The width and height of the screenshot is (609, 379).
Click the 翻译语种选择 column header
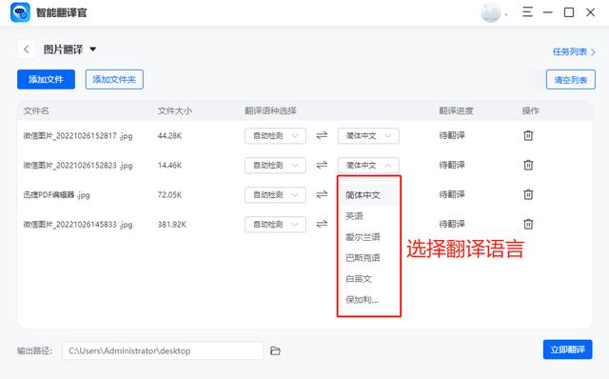[x=270, y=110]
